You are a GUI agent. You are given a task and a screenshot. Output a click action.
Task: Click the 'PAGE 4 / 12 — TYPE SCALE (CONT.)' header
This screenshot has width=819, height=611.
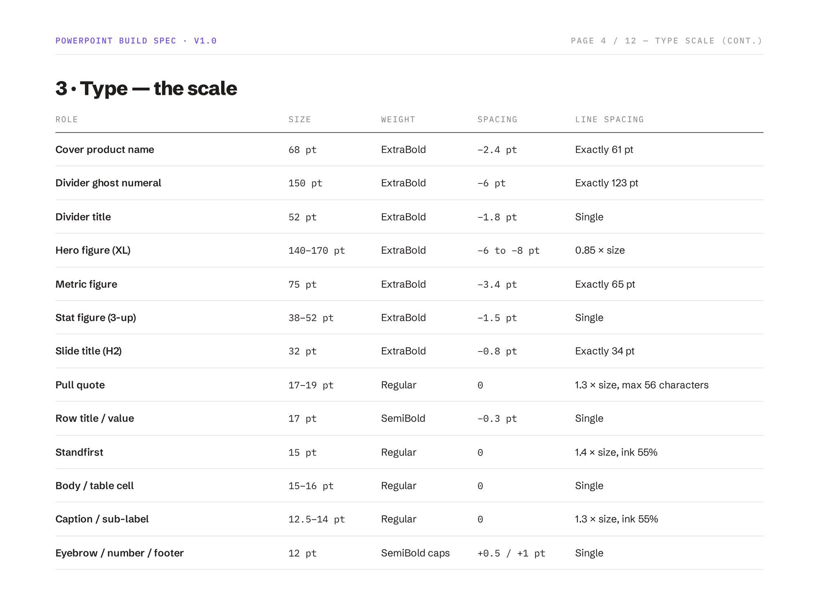pos(667,41)
